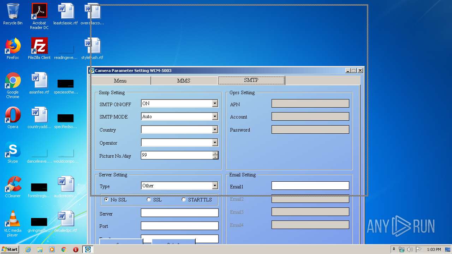Screen dimensions: 452x254
Task: Launch Google Chrome desktop shortcut
Action: click(13, 86)
